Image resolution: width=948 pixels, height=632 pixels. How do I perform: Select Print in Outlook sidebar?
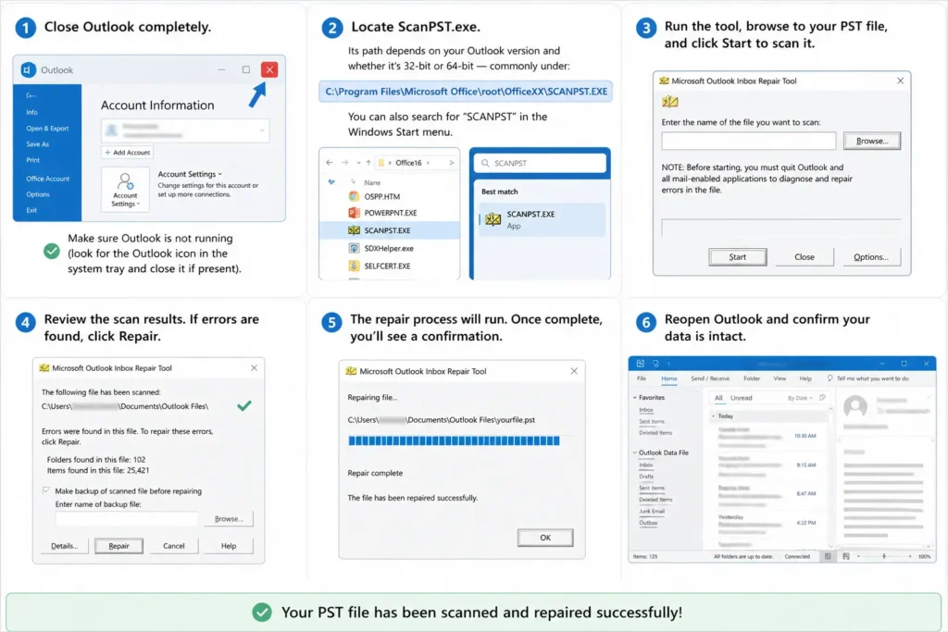[32, 160]
